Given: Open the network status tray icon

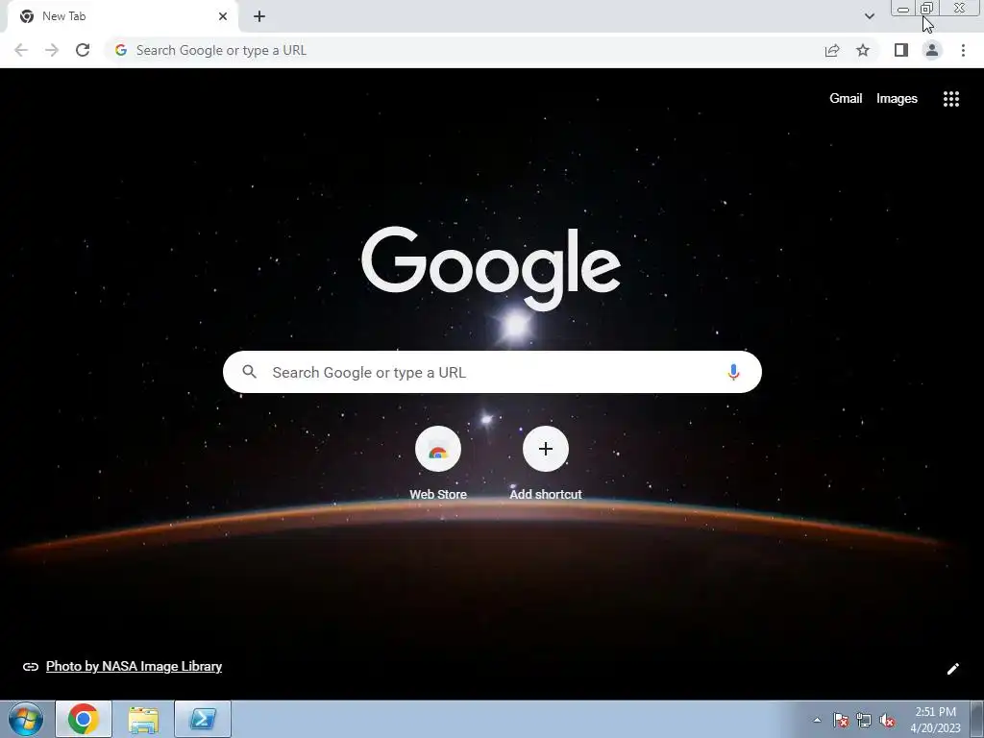Looking at the screenshot, I should tap(864, 720).
